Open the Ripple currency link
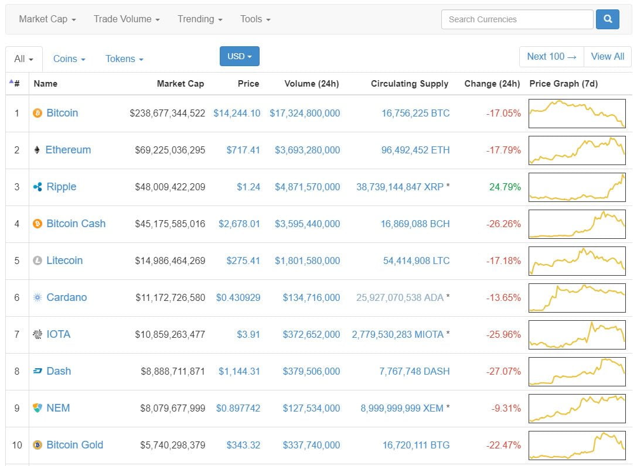Viewport: 637px width, 466px height. coord(62,187)
